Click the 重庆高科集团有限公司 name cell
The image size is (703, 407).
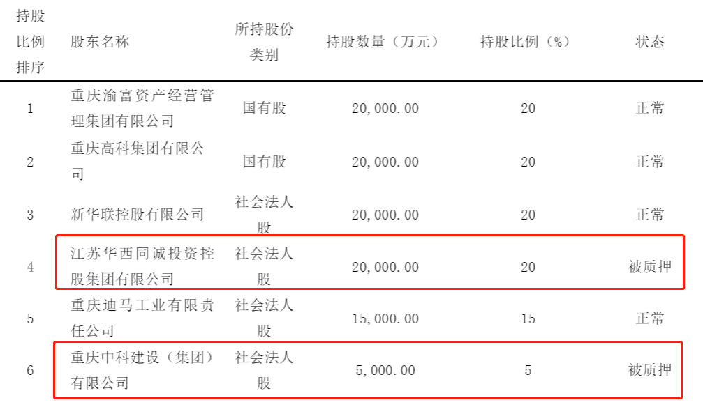[138, 161]
